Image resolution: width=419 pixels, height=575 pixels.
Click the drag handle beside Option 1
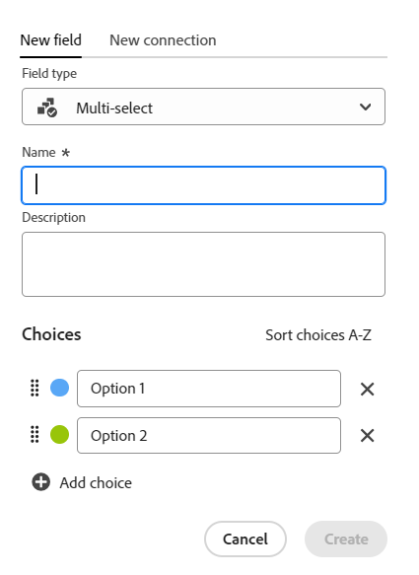pyautogui.click(x=35, y=388)
